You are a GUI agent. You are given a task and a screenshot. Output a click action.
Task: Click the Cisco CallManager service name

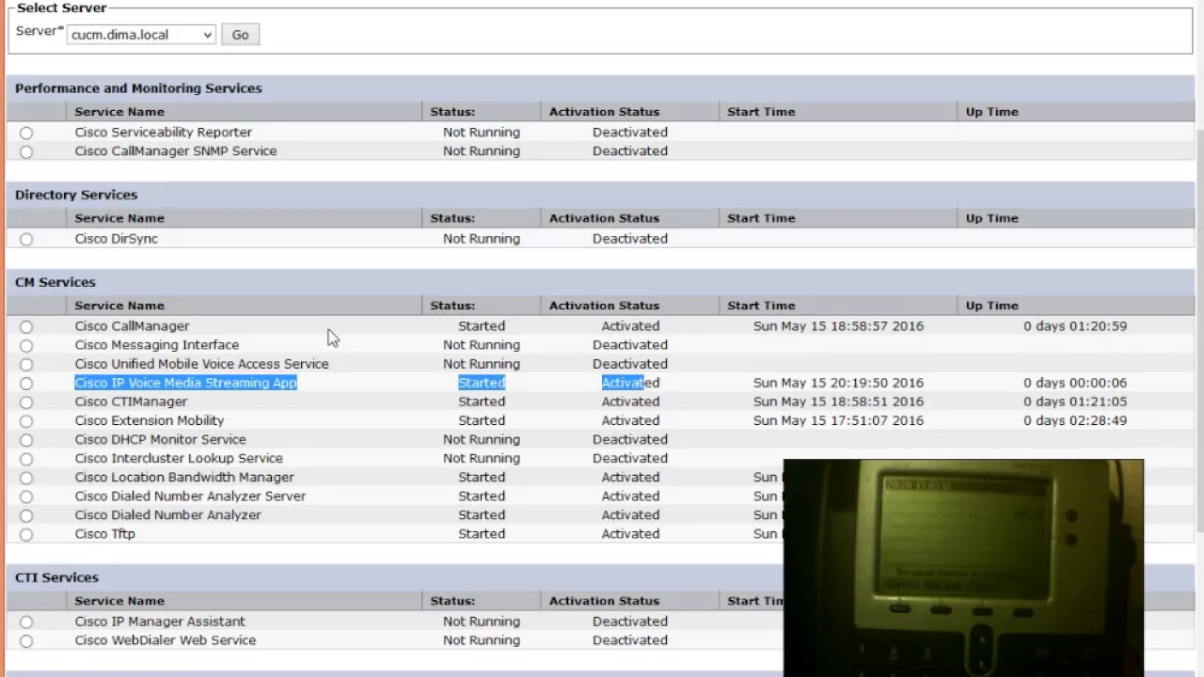coord(132,326)
